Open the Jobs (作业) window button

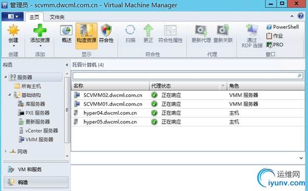tap(274, 36)
